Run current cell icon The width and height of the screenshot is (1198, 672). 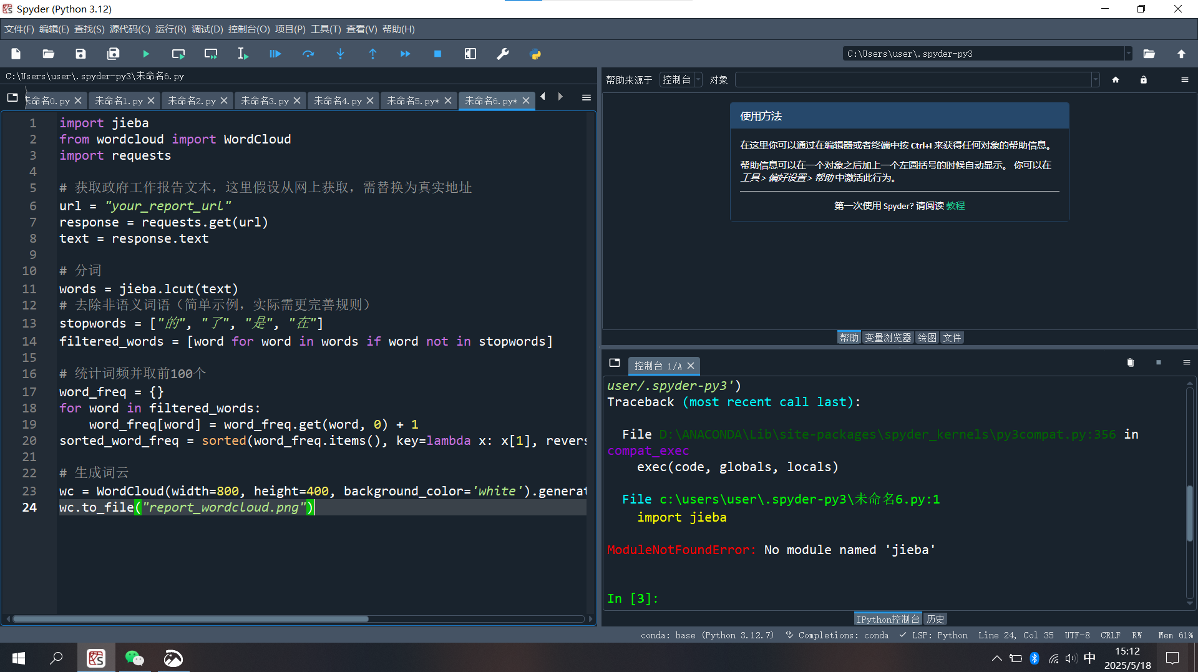pos(178,54)
